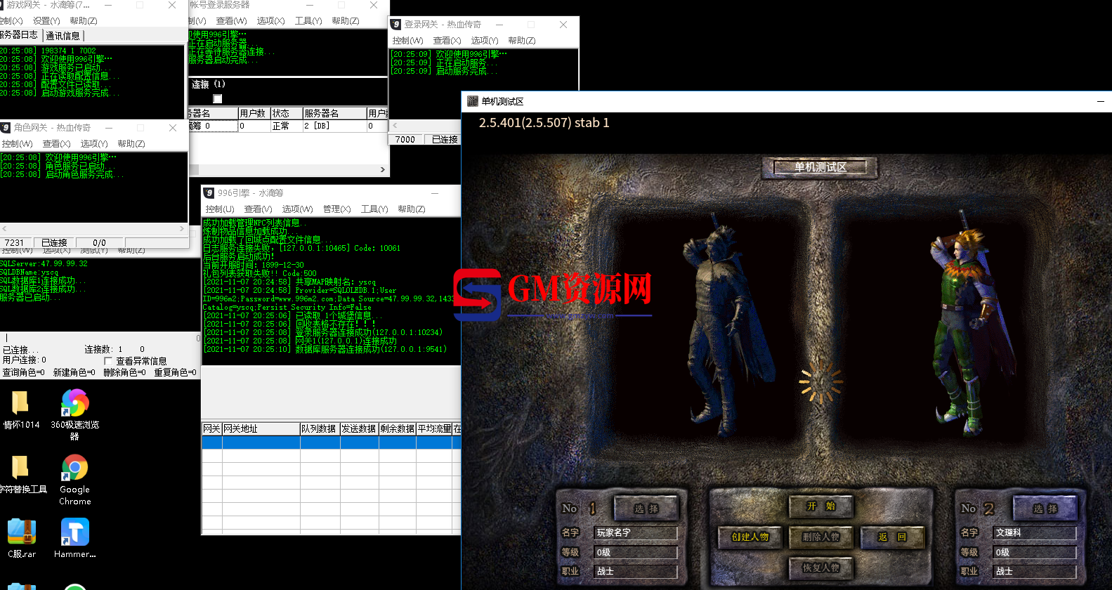Screen dimensions: 1112x590
Task: Click the 文理科 name field
Action: 1034,533
